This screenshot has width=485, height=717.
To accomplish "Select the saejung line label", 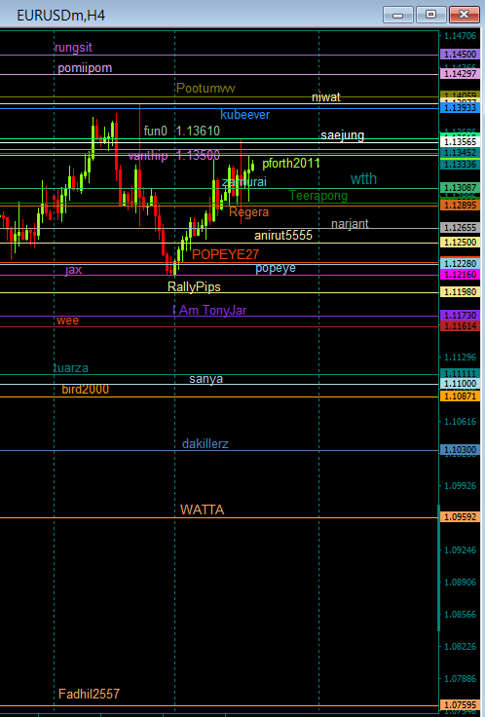I will 343,135.
